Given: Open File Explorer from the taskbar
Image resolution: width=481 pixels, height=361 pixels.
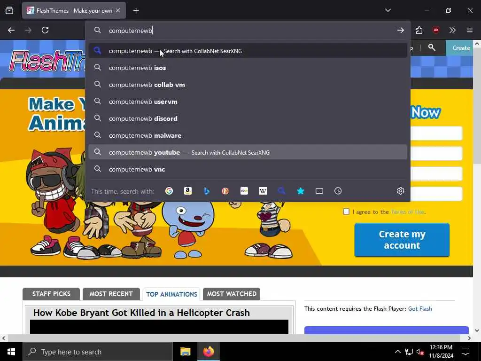Looking at the screenshot, I should click(x=185, y=352).
